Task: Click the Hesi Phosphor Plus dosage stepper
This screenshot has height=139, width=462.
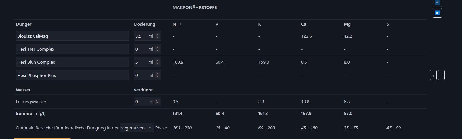Action: (x=157, y=75)
